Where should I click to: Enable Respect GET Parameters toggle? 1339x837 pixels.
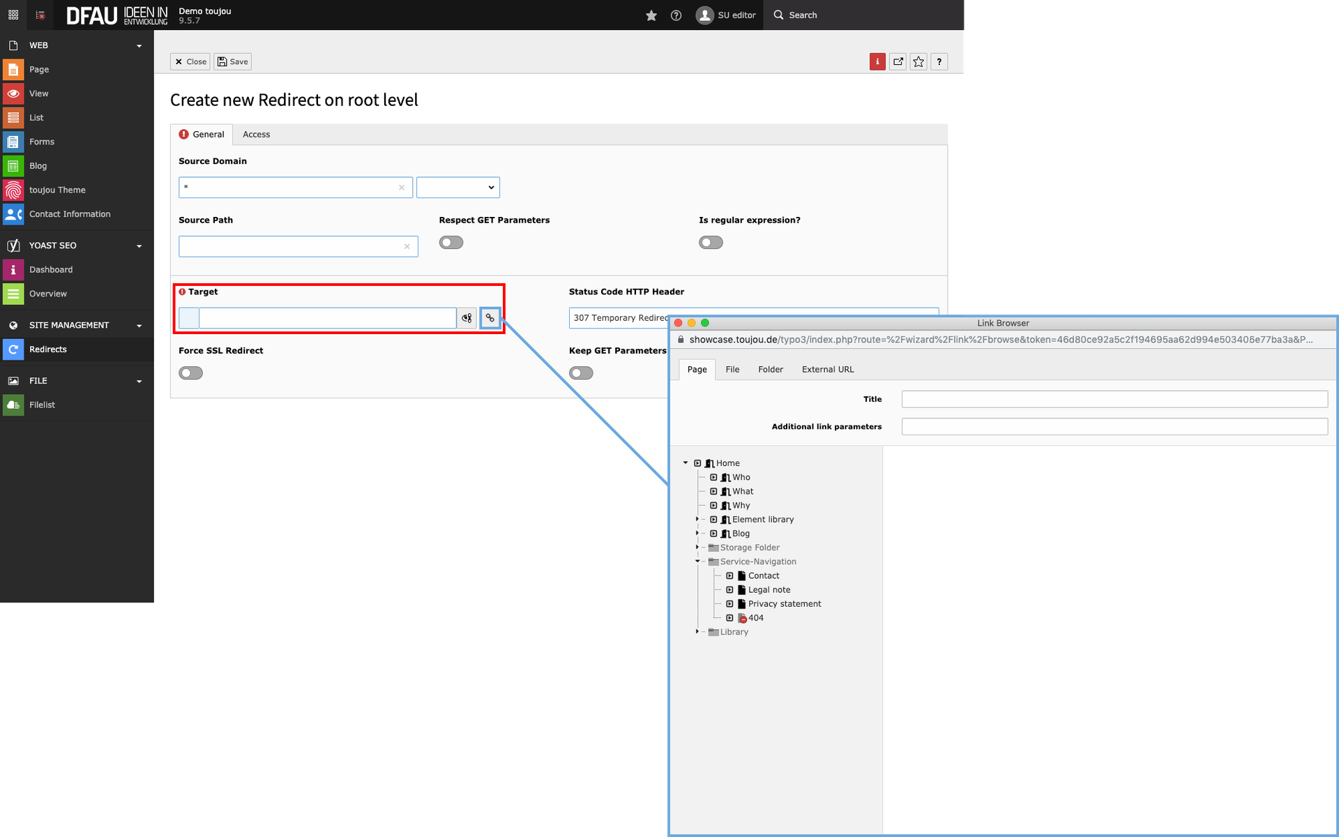(451, 243)
